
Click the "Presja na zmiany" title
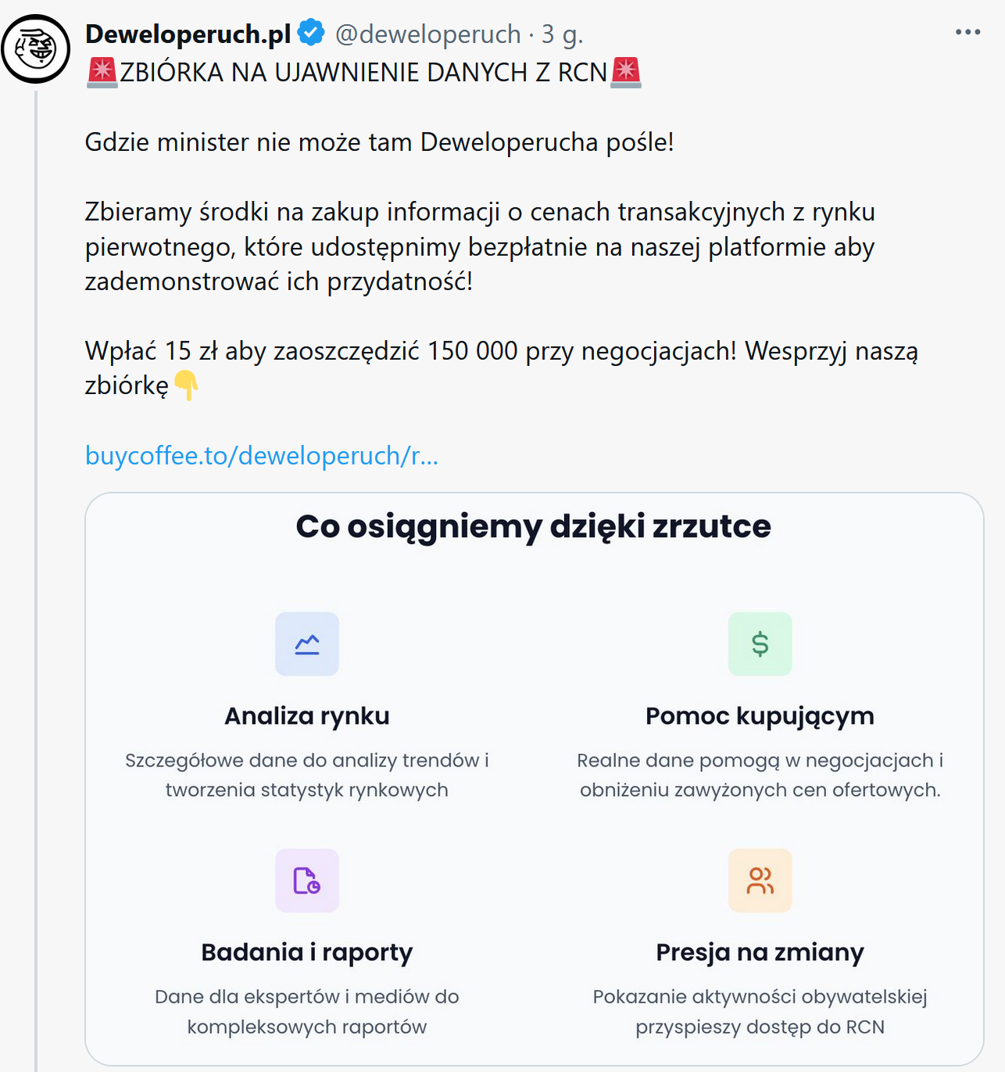click(760, 952)
